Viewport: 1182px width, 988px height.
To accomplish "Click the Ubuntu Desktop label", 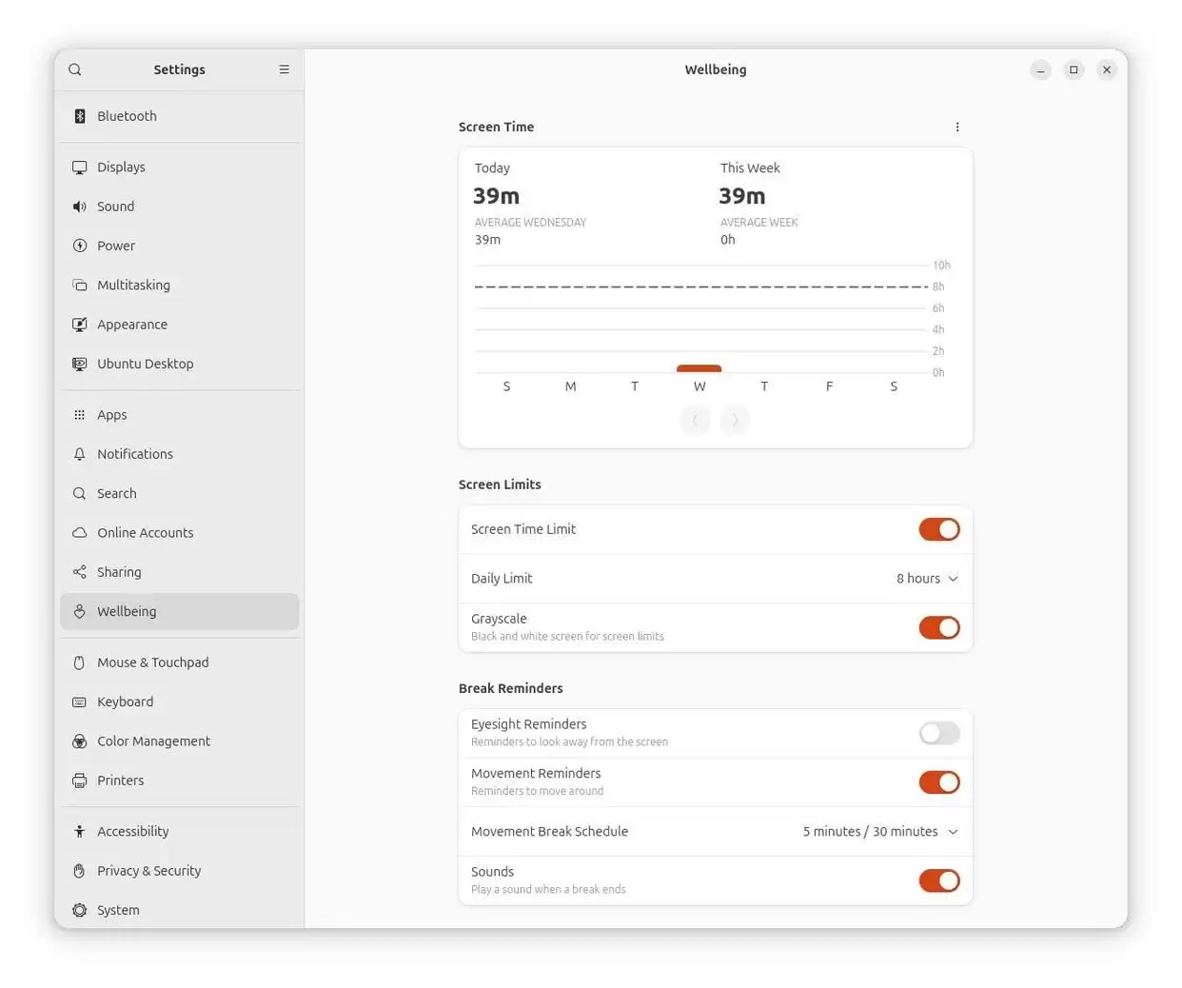I will point(145,364).
